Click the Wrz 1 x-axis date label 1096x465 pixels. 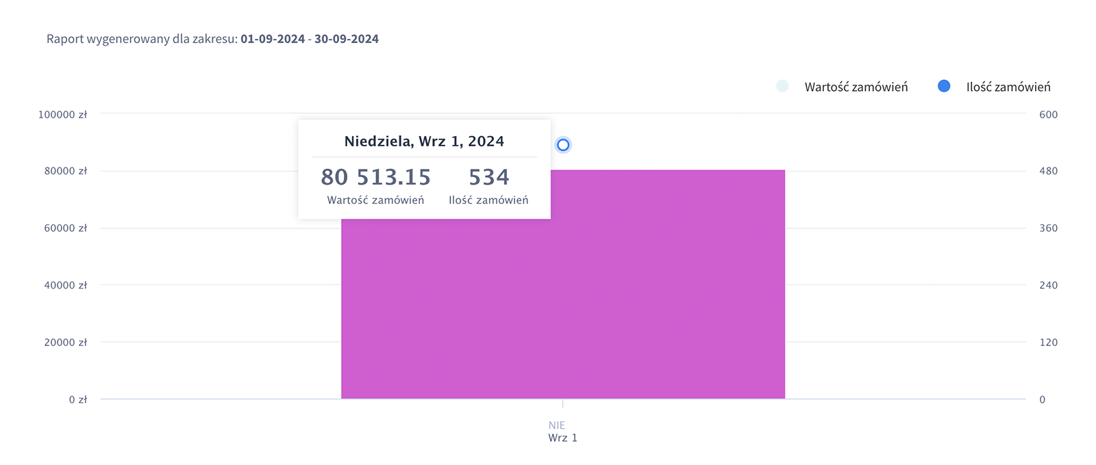click(562, 438)
